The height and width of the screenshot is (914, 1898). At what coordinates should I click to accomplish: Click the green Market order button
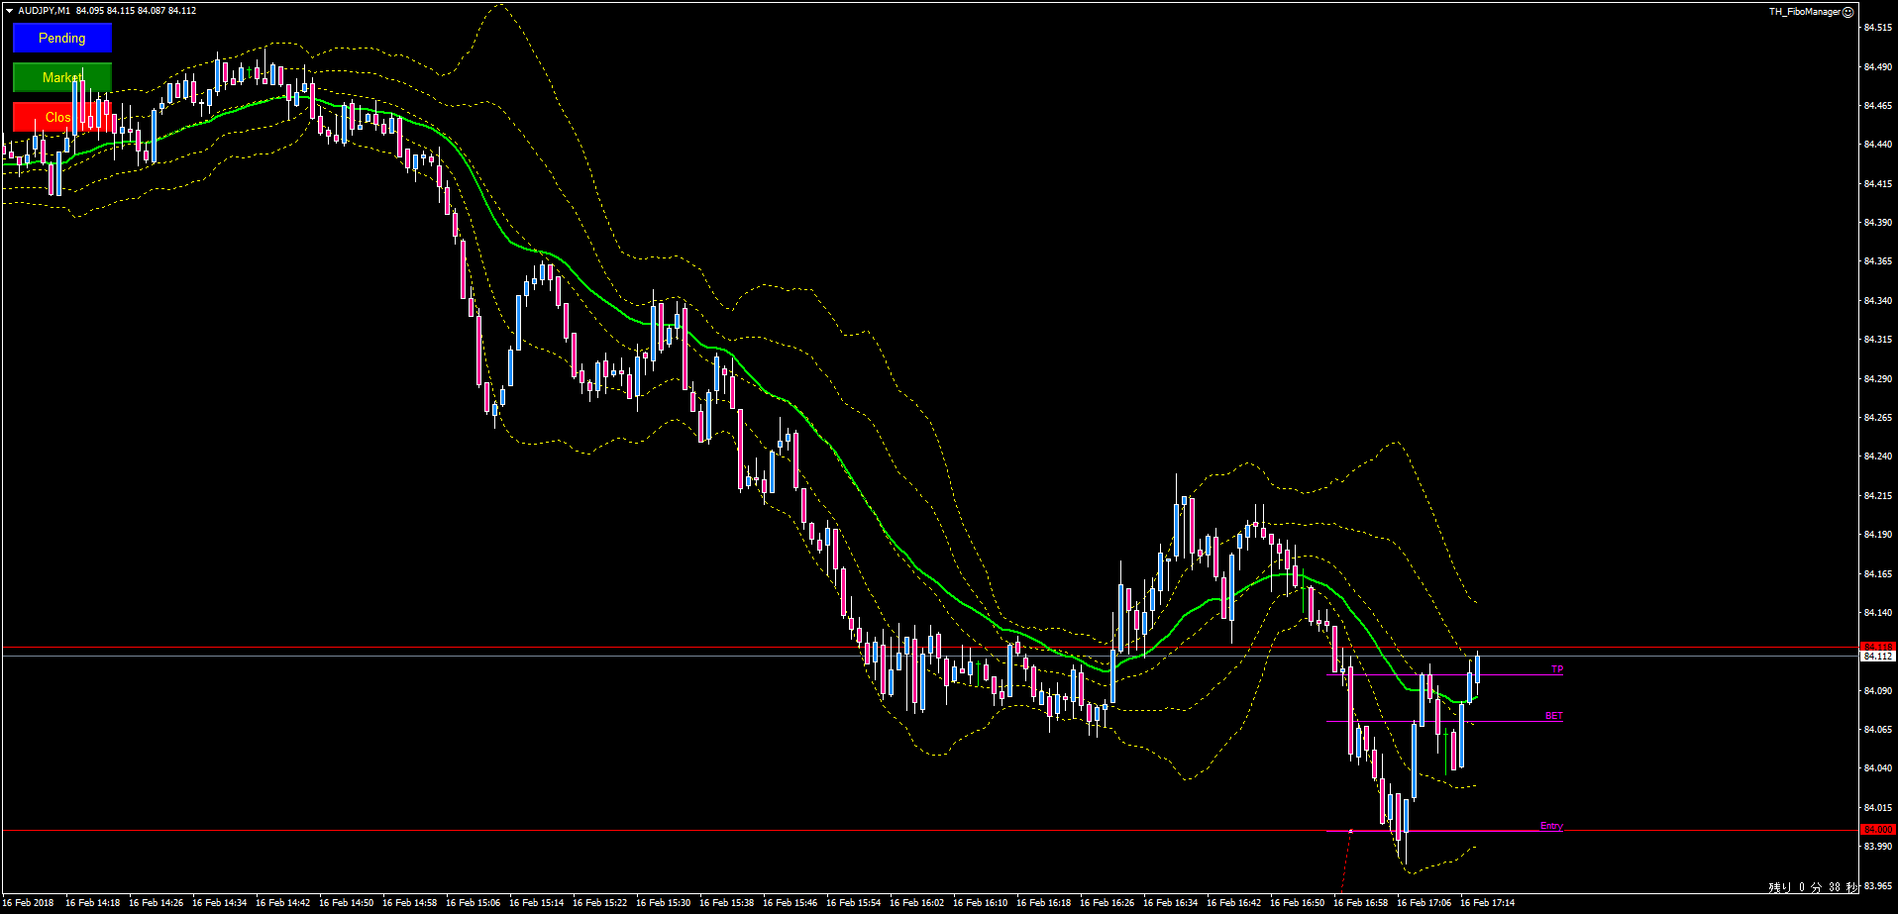[62, 77]
